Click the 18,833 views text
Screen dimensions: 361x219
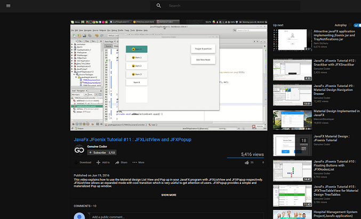(x=321, y=123)
